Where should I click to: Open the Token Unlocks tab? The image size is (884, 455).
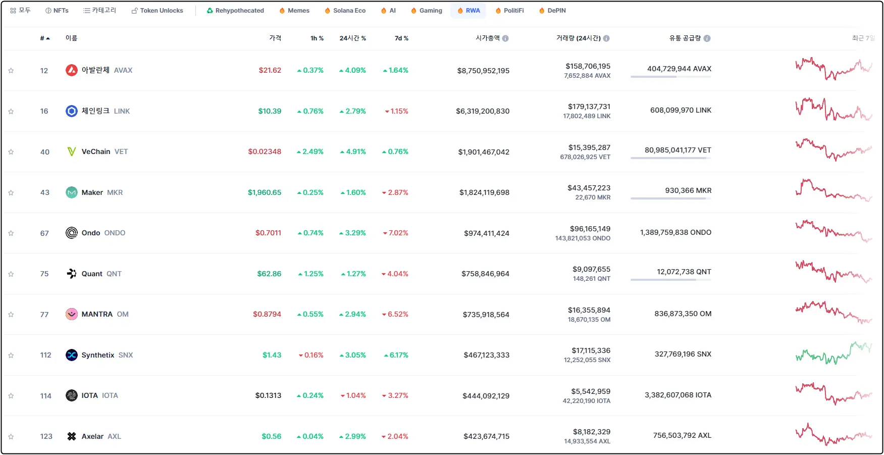point(158,11)
